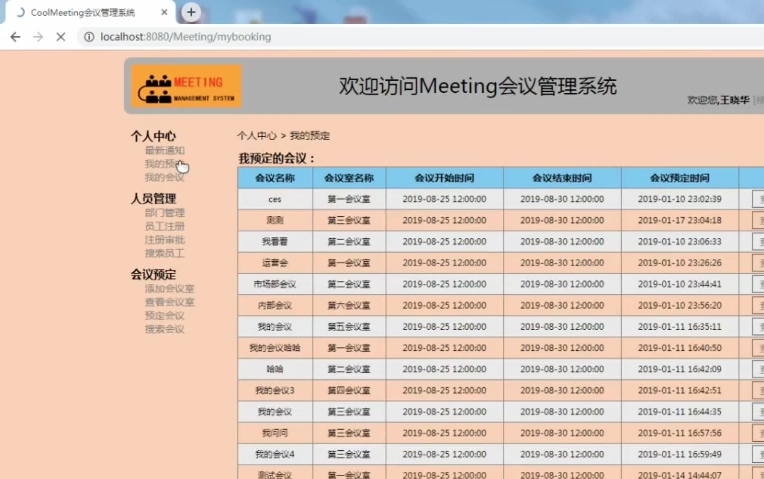This screenshot has height=479, width=764.
Task: Open 搜索会议 link
Action: (x=164, y=329)
